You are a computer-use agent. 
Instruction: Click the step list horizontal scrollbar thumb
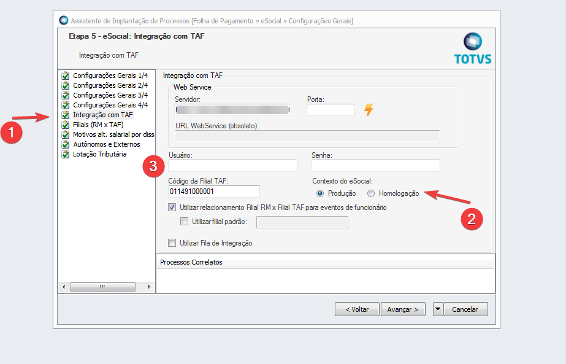click(x=102, y=287)
